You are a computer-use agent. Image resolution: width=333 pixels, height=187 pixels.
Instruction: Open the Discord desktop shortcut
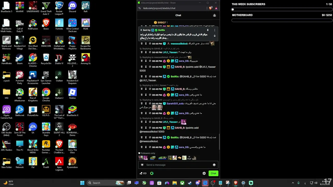pos(72,7)
